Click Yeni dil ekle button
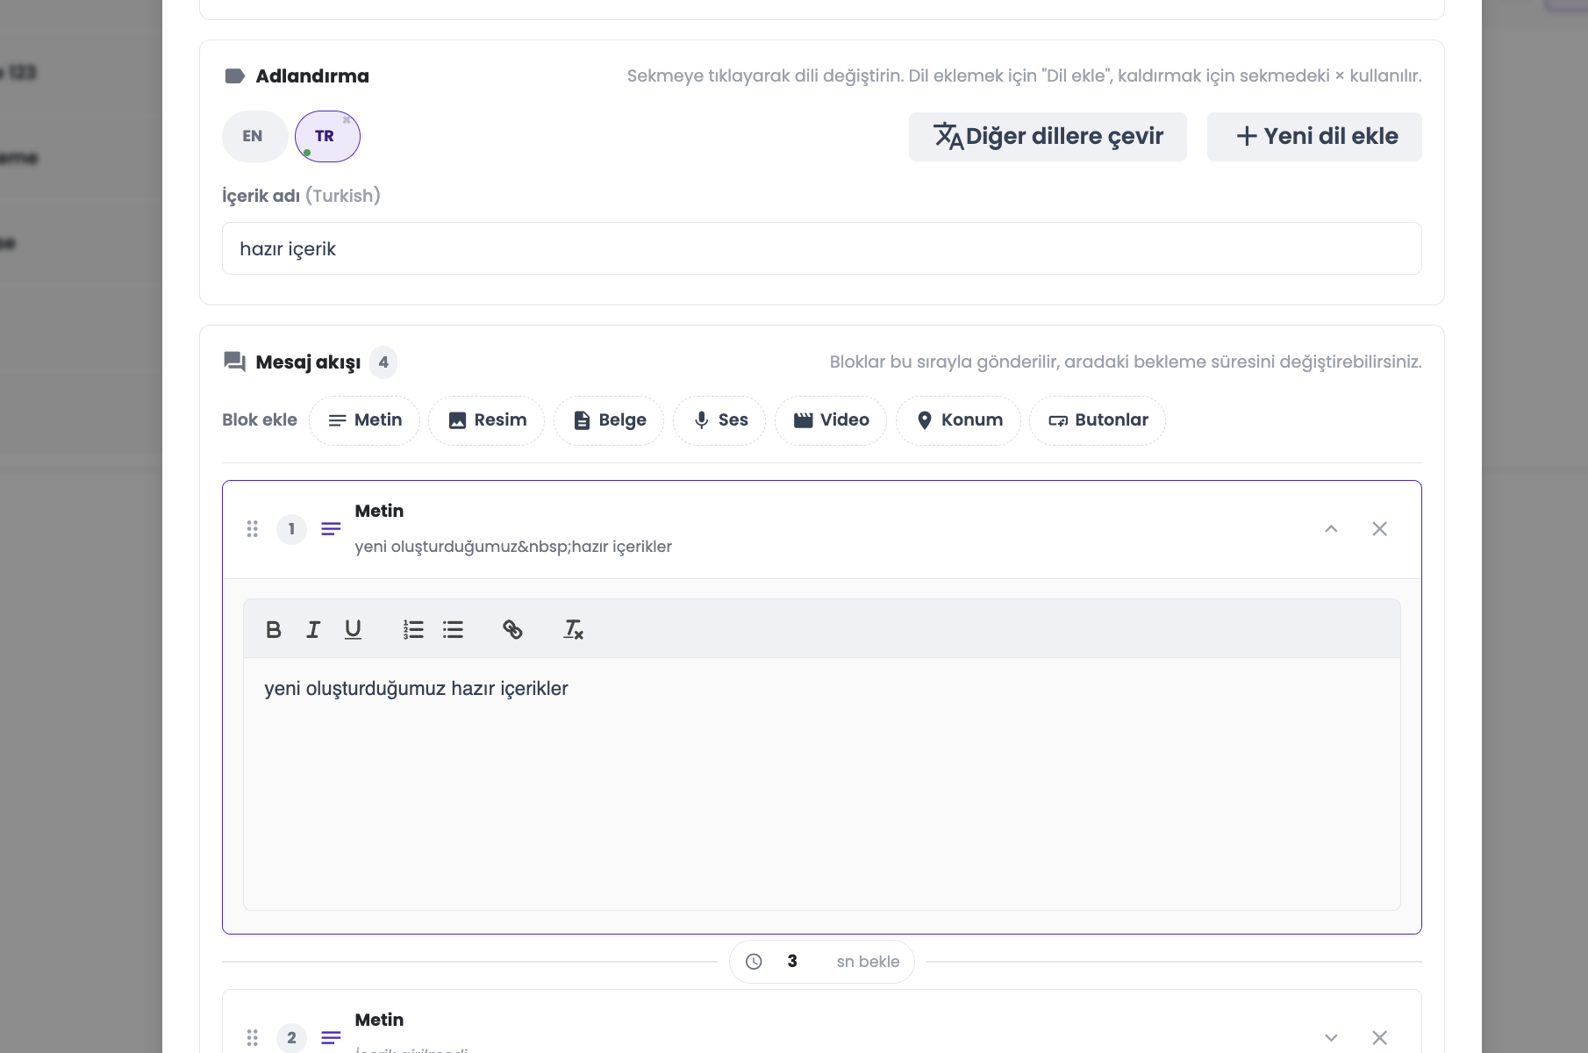 point(1314,137)
